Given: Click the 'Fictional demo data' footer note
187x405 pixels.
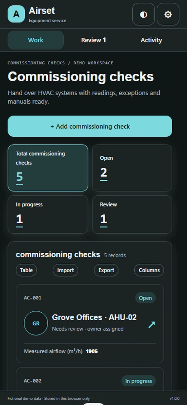Looking at the screenshot, I should click(48, 398).
